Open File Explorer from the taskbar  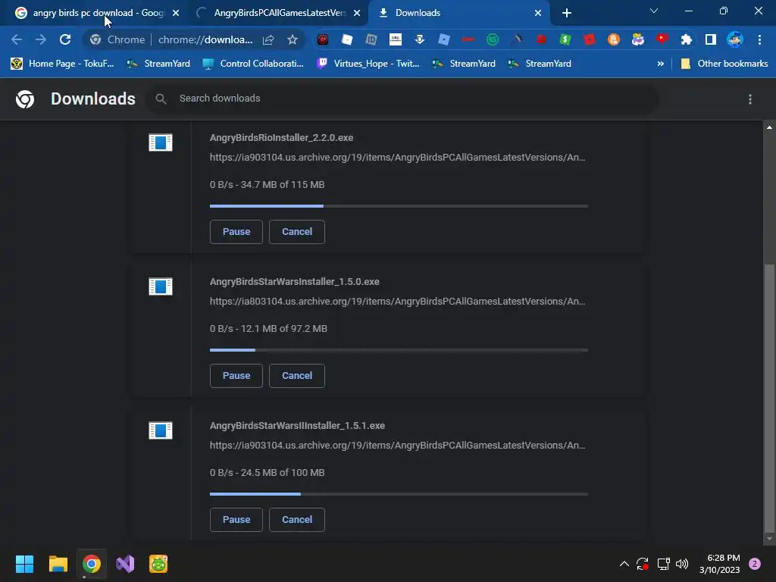click(x=58, y=564)
